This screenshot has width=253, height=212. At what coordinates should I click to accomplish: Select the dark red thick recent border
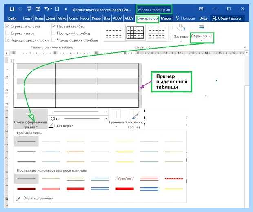pos(26,189)
